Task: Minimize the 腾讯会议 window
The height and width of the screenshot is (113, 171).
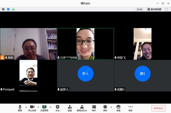Action: click(x=158, y=3)
